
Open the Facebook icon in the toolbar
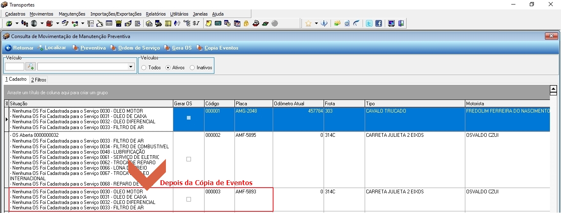click(x=379, y=23)
